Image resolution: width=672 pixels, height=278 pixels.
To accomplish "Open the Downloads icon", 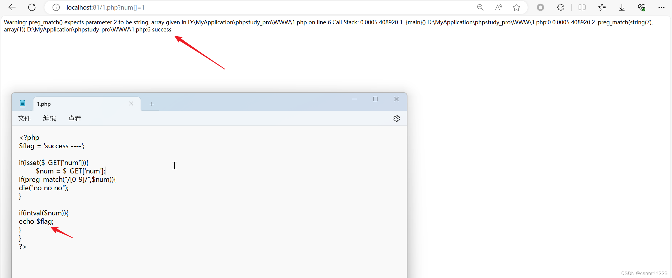I will 622,7.
